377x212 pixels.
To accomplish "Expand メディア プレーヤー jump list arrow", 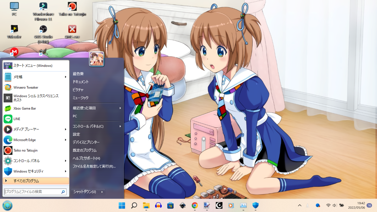I will [66, 129].
